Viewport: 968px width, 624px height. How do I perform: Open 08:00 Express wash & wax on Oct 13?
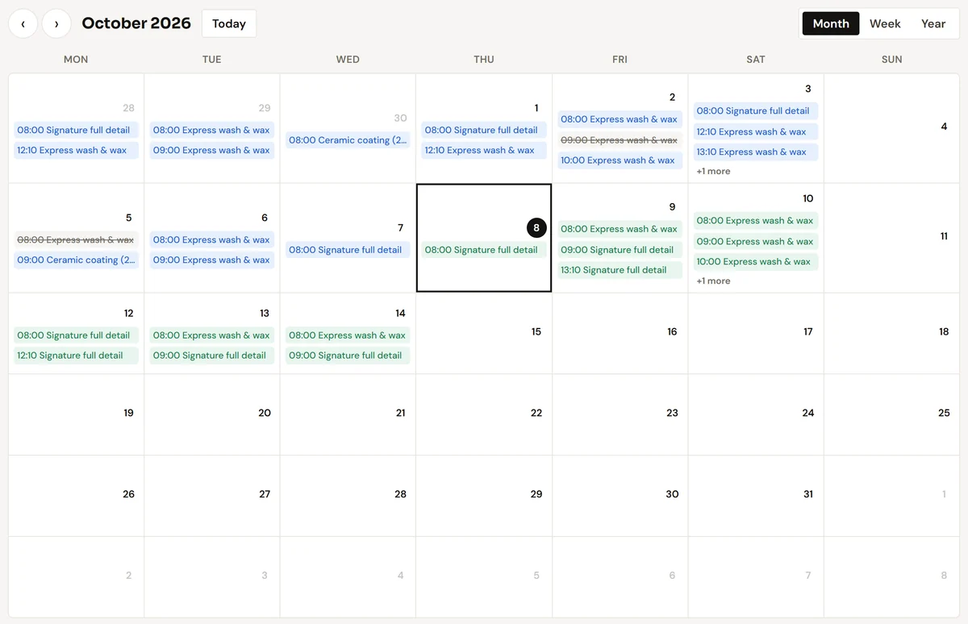[211, 335]
